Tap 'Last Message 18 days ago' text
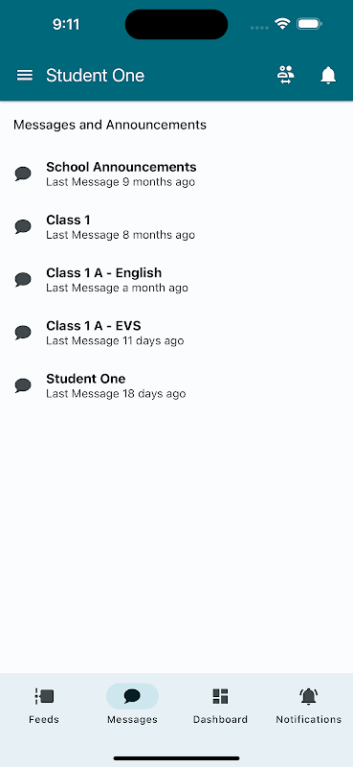The image size is (353, 767). pos(116,394)
